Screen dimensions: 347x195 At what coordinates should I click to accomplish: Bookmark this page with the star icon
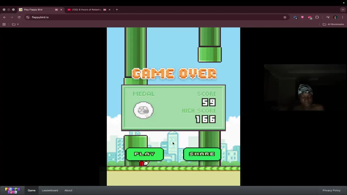285,17
